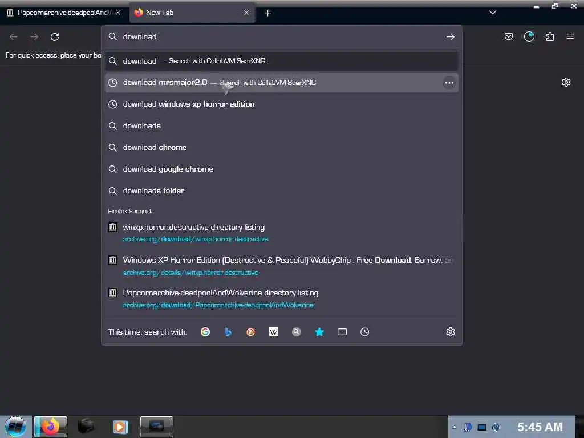Click the browser forward arrow
Screen dimensions: 584x438
34,37
